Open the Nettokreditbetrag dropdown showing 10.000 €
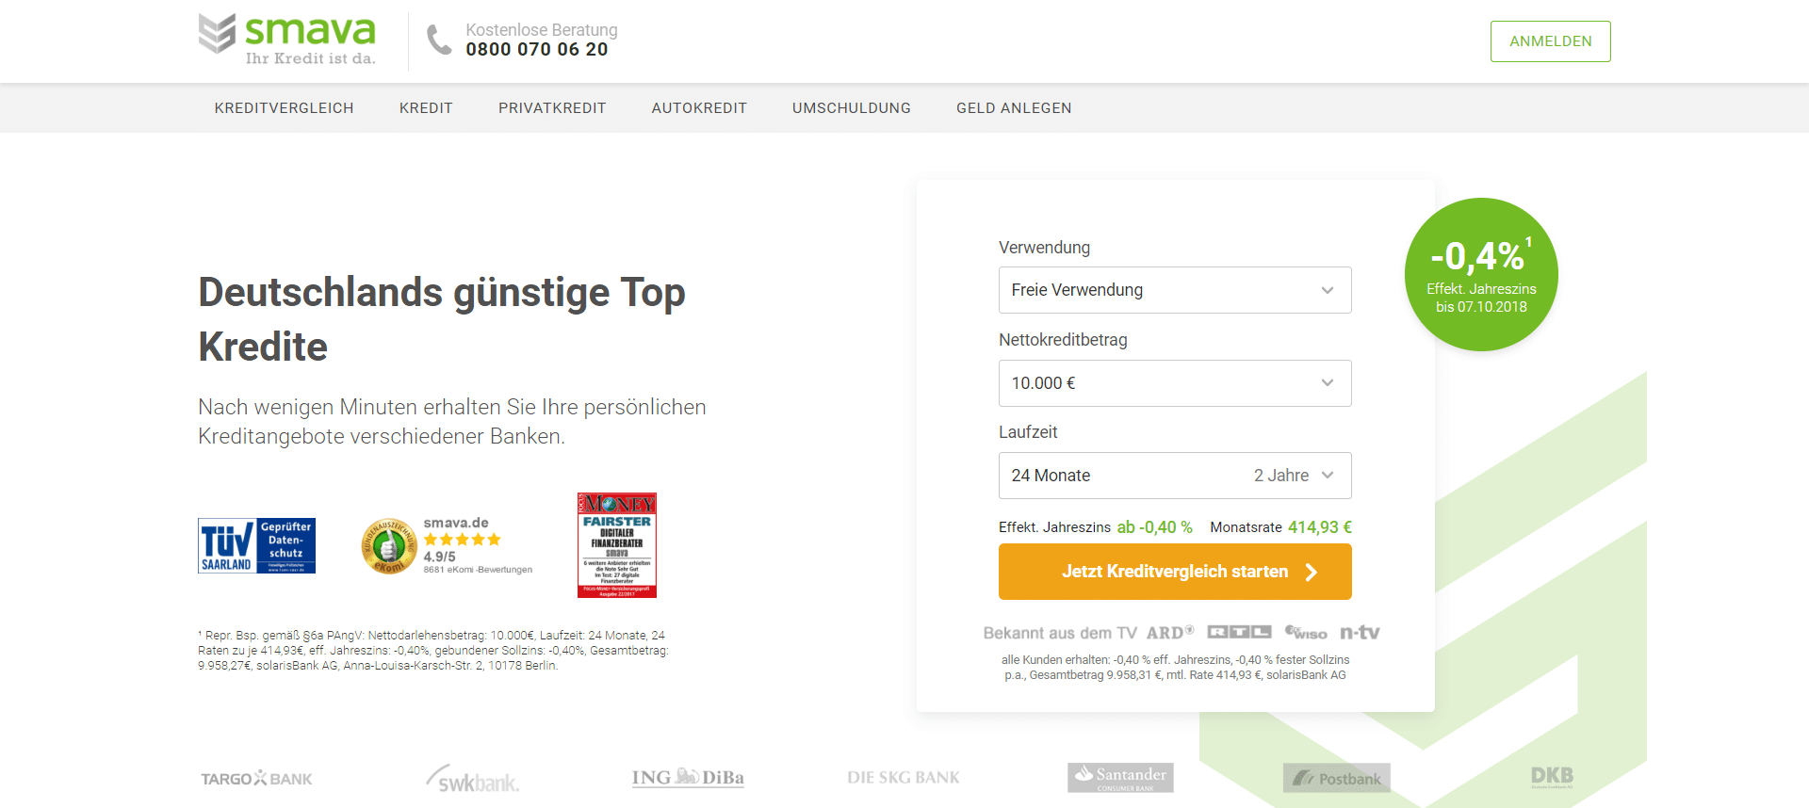 point(1175,383)
